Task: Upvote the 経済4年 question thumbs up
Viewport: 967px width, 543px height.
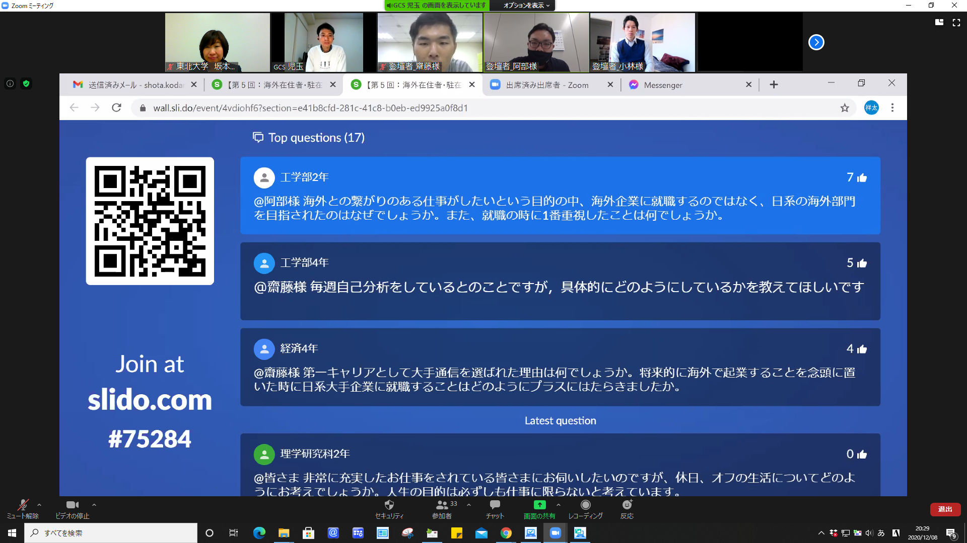Action: [x=862, y=349]
